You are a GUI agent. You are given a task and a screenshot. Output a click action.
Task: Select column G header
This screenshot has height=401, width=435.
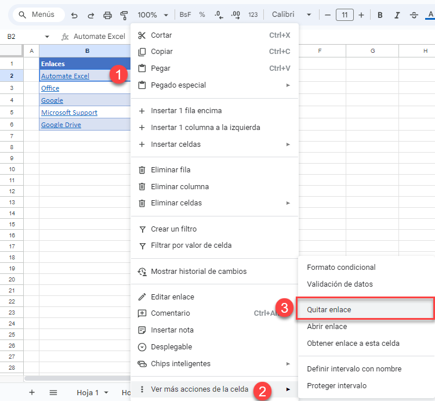click(x=372, y=51)
